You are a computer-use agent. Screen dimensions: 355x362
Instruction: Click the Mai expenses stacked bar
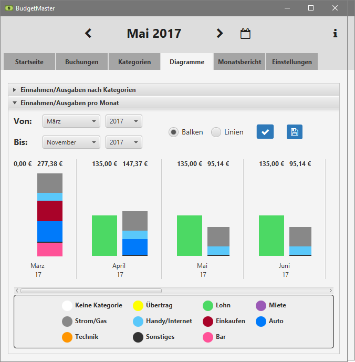218,241
